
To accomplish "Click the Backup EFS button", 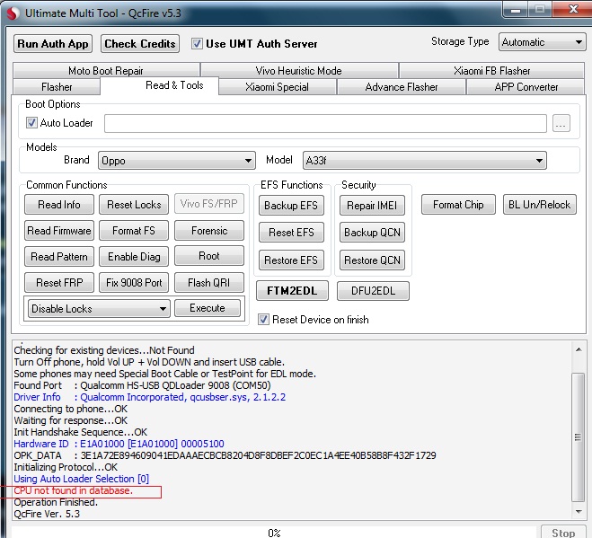I will 291,206.
